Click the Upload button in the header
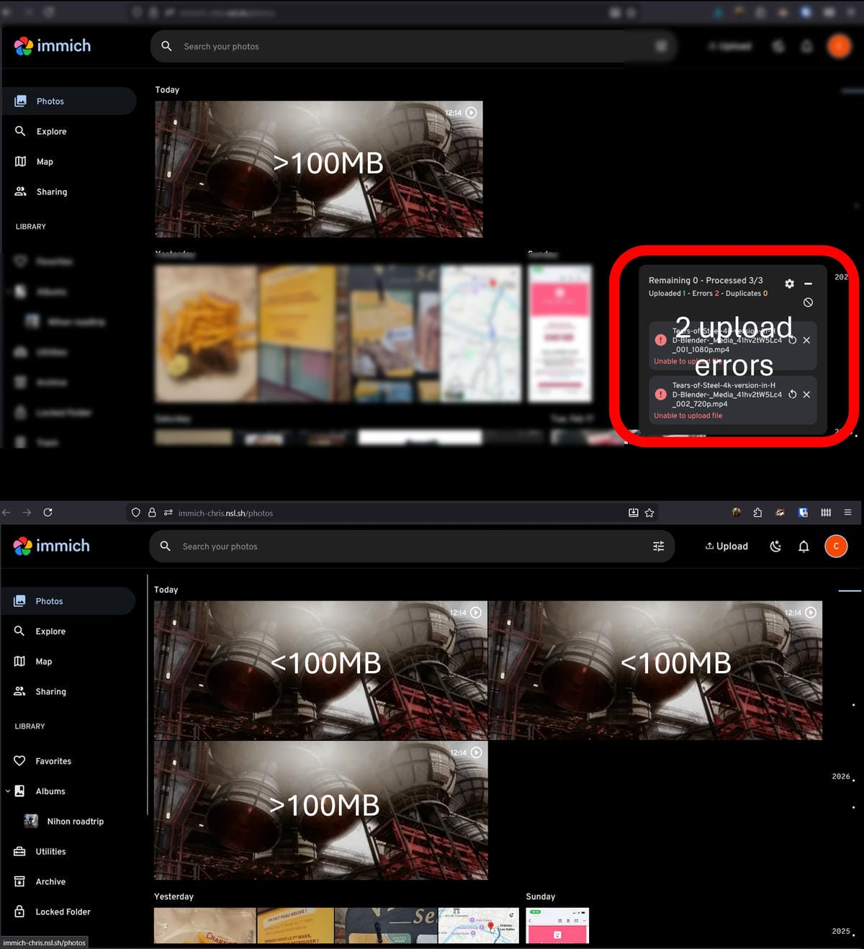 (726, 547)
